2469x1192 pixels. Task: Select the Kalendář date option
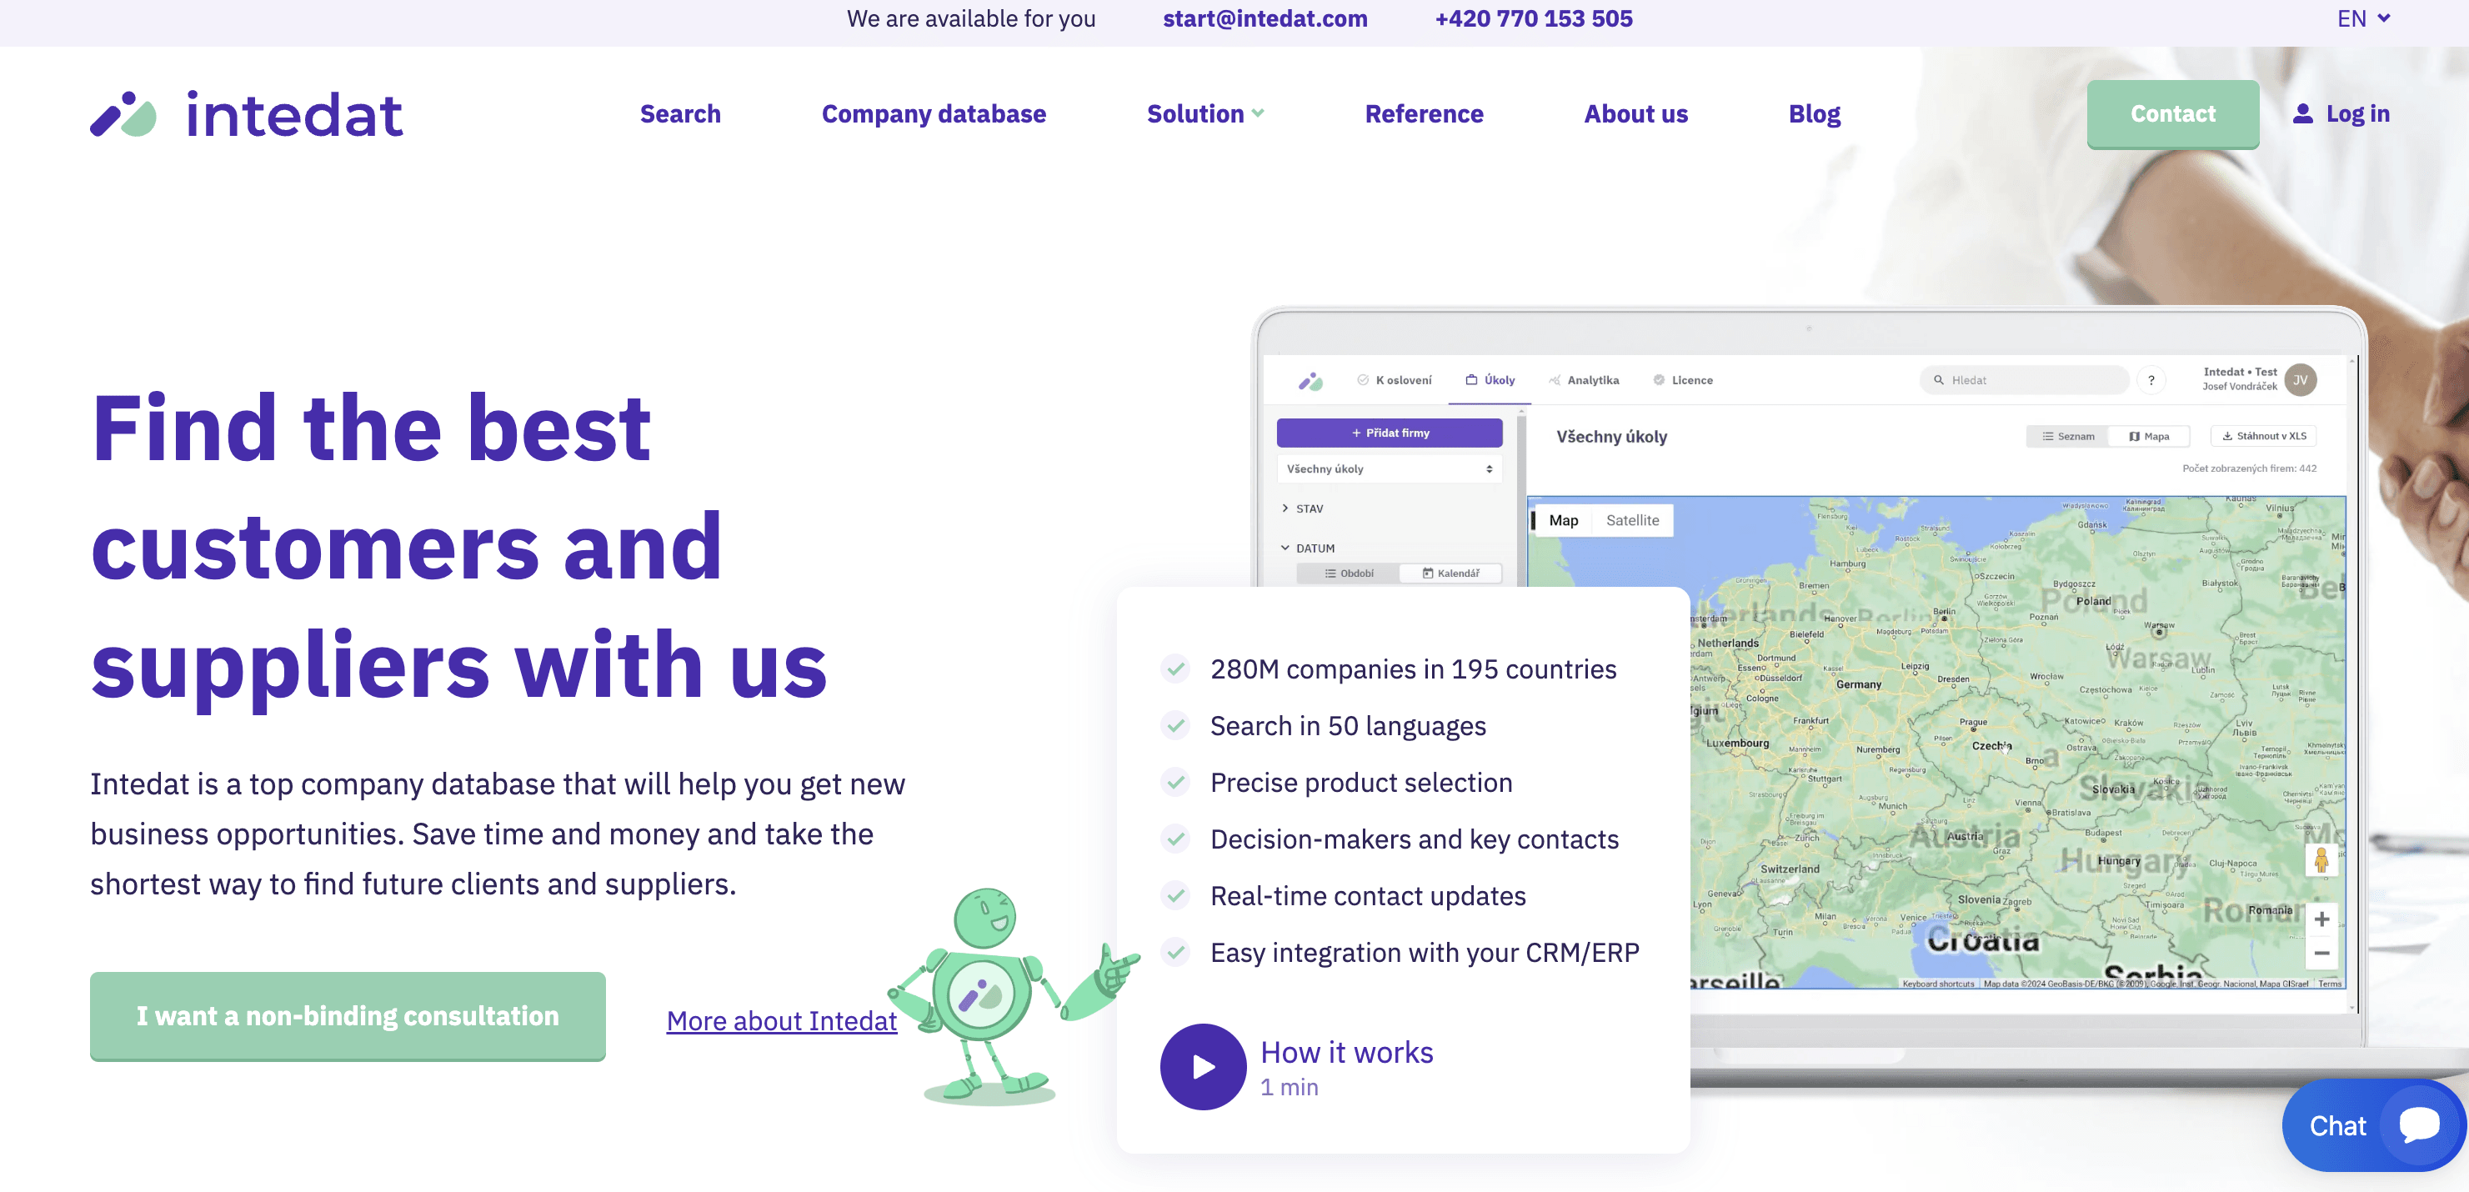[1450, 573]
